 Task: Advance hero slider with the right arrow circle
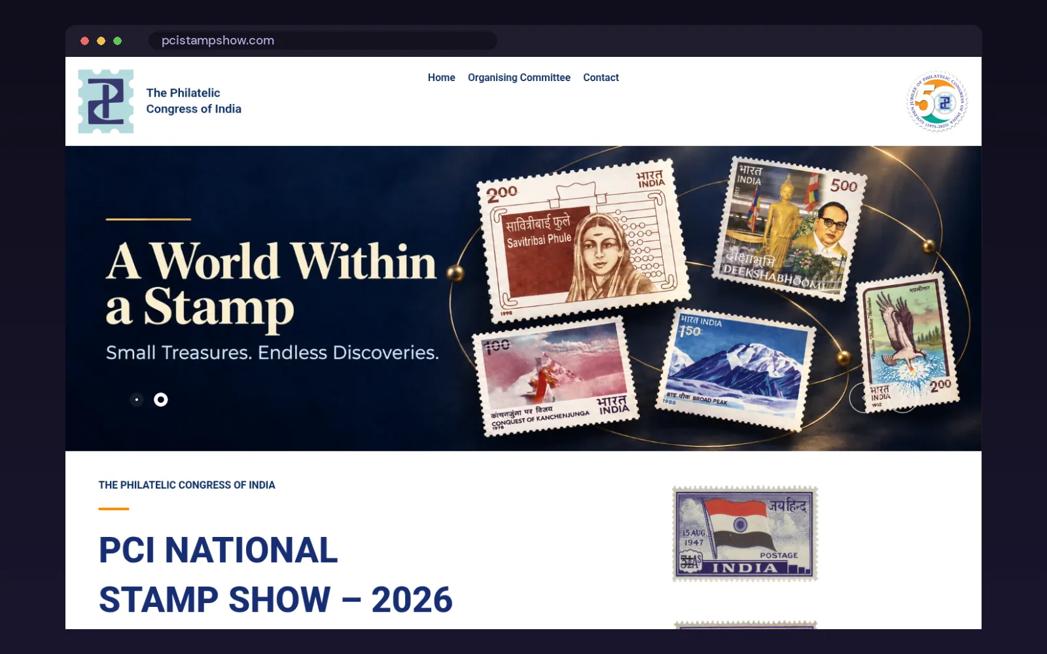(x=903, y=398)
